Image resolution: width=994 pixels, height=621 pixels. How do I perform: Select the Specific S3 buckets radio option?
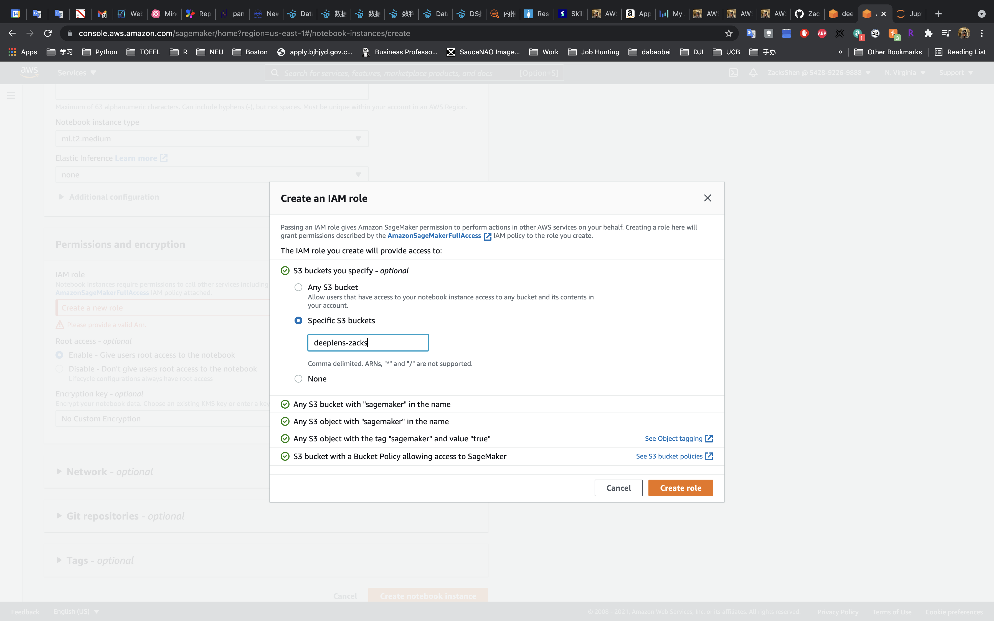(x=299, y=320)
